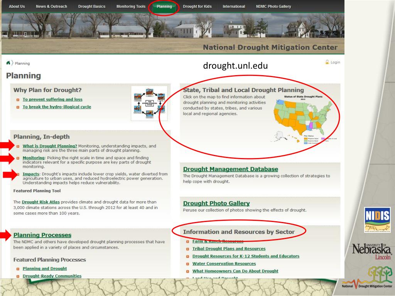Image resolution: width=395 pixels, height=296 pixels.
Task: Open the hydro-illogical cycle diagram thumbnail
Action: click(149, 103)
